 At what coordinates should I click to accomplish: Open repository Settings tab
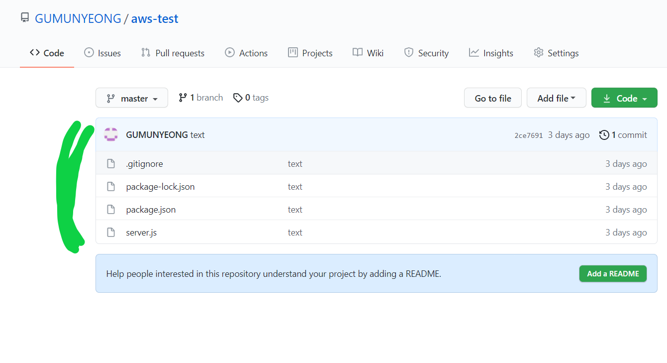[x=556, y=53]
